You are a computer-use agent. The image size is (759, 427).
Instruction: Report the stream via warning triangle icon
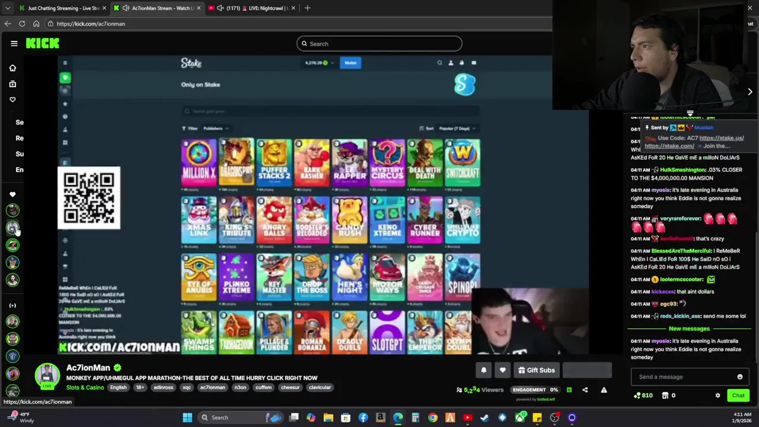pos(604,390)
